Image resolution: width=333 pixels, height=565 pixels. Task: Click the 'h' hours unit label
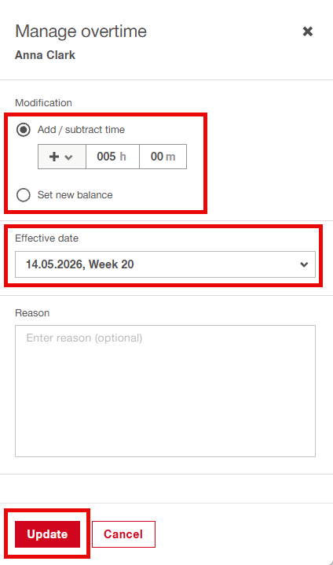(123, 157)
